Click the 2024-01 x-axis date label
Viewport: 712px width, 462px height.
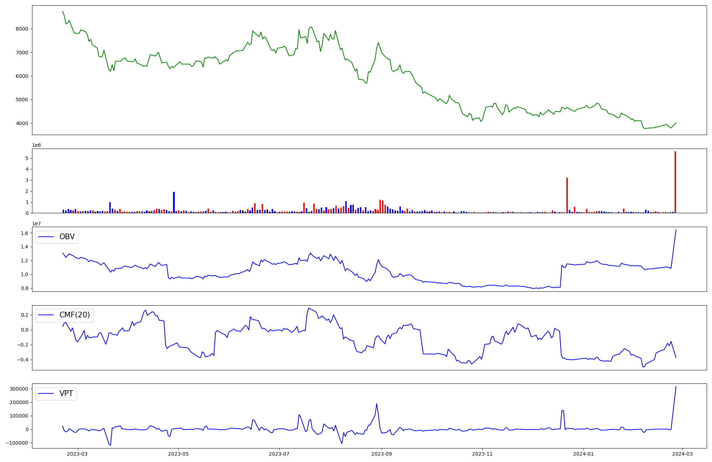click(583, 454)
